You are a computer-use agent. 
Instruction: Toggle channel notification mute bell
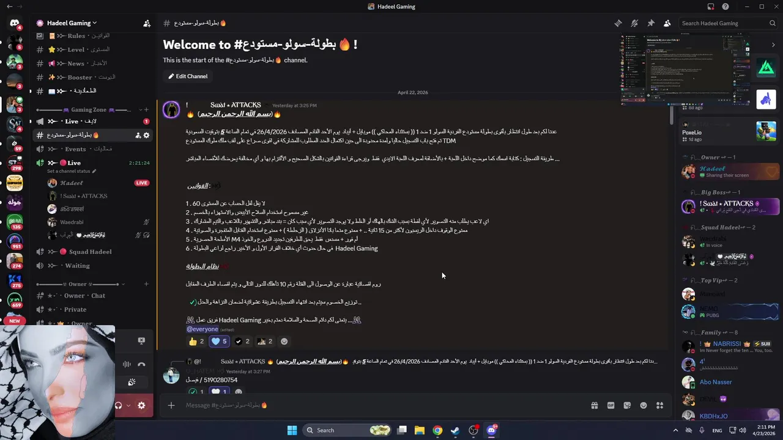(x=634, y=23)
